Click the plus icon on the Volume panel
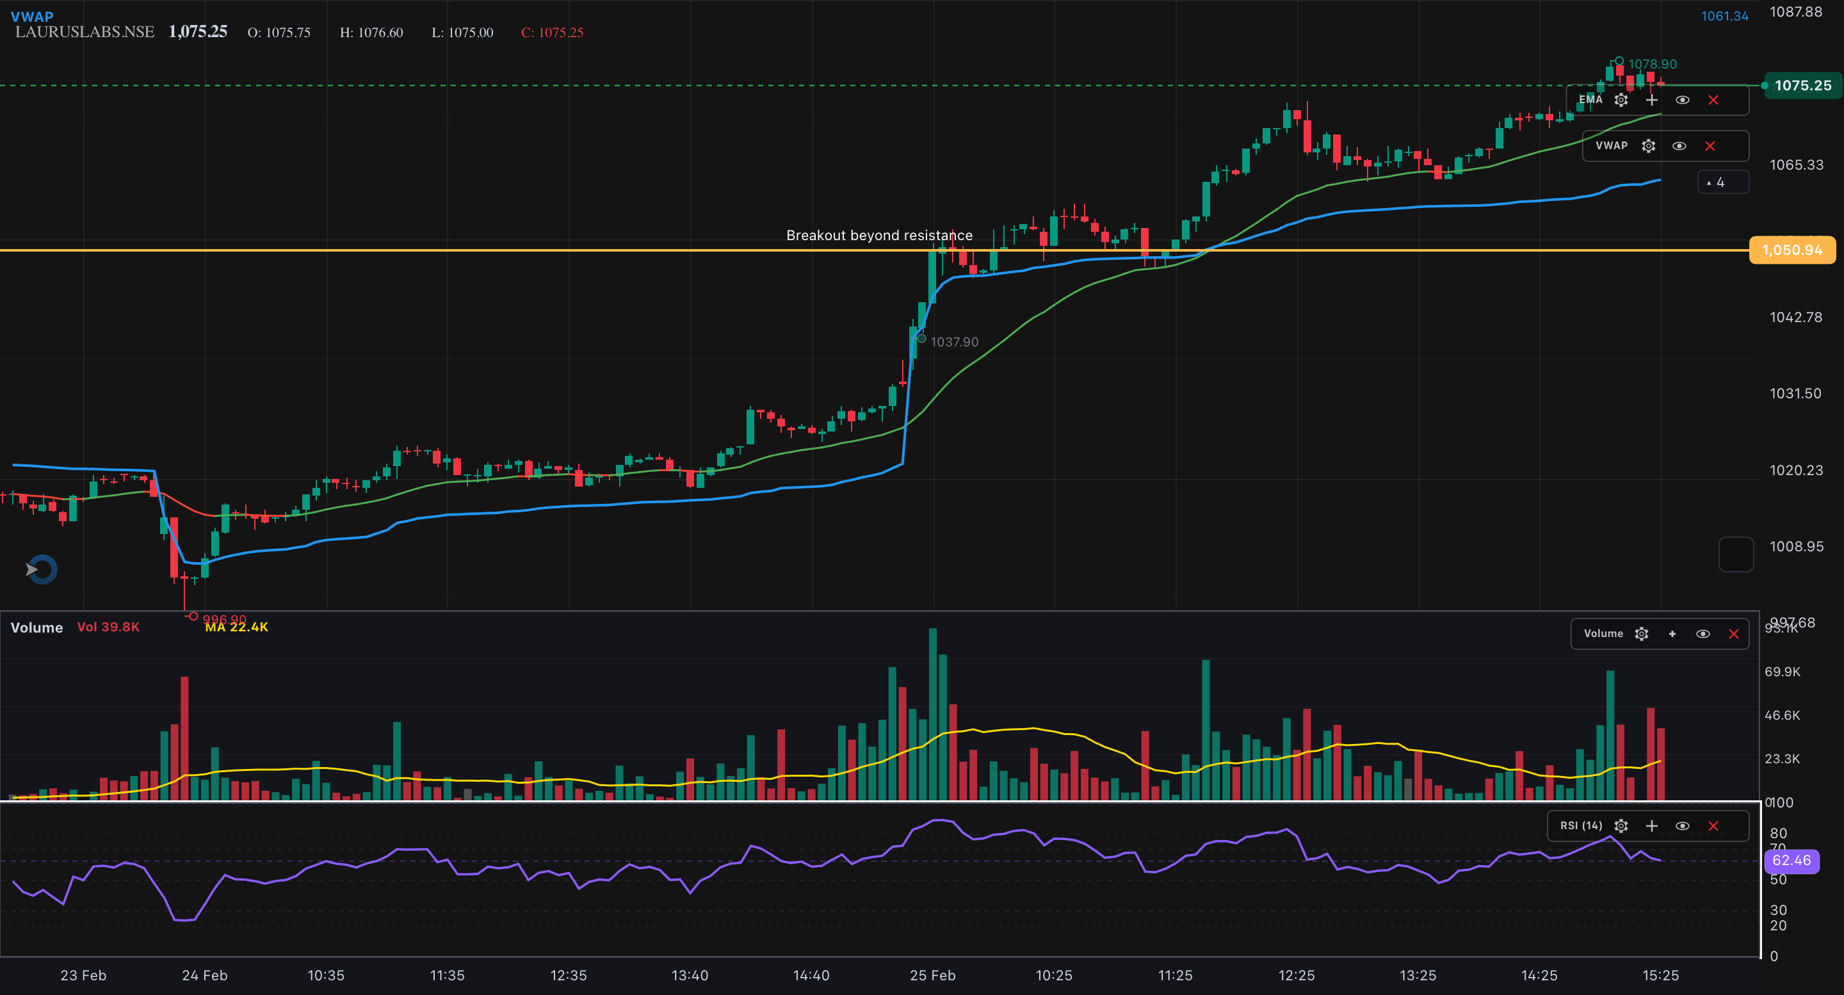The image size is (1844, 995). (1672, 633)
